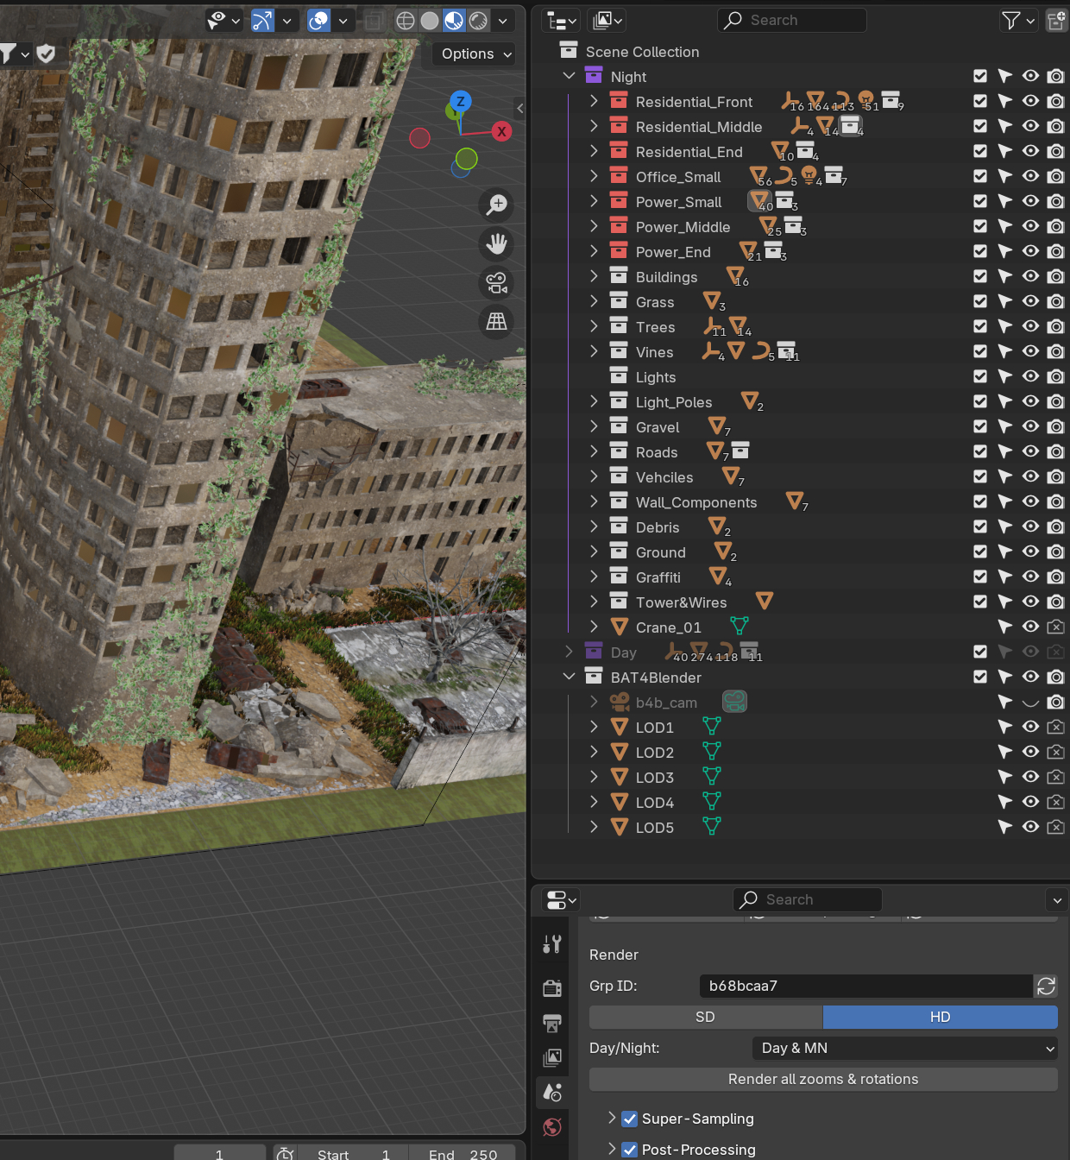Select the SD render option

coord(706,1017)
